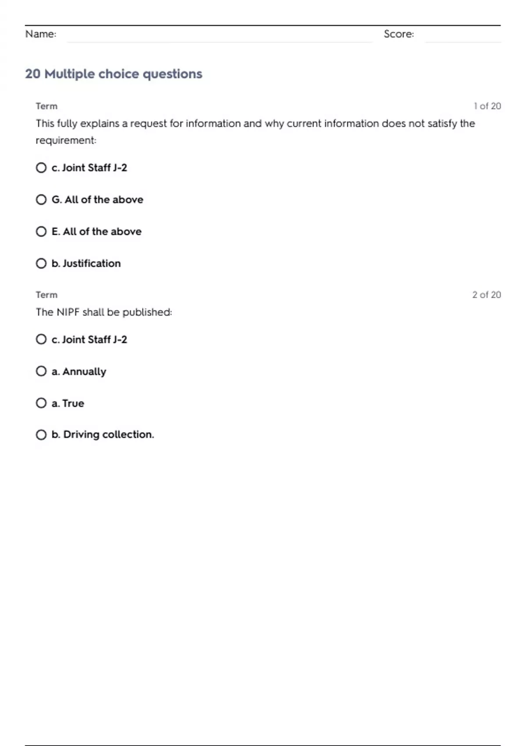Select 'c. Joint Staff J-2' under question 1
Screen dimensions: 526x746
point(41,168)
